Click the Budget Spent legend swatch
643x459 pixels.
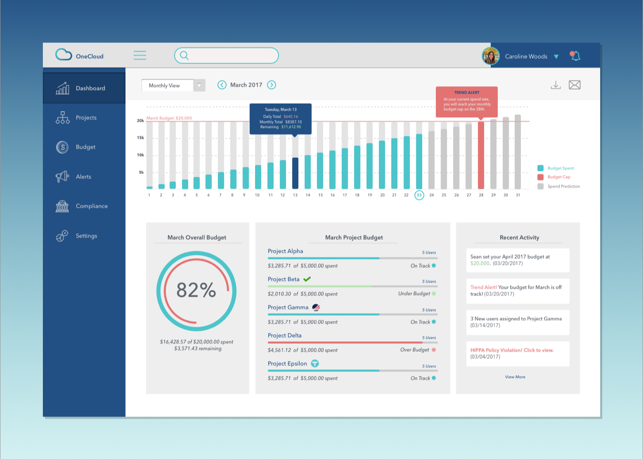coord(541,168)
